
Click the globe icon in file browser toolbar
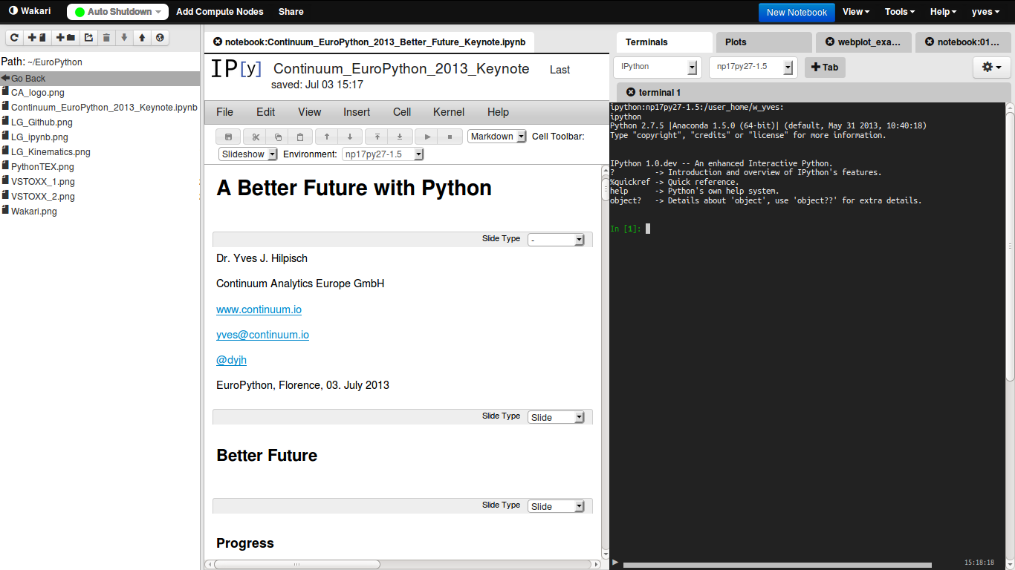[159, 37]
